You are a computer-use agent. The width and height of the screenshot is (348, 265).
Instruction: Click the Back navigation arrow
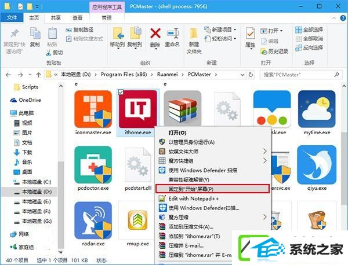pyautogui.click(x=9, y=75)
